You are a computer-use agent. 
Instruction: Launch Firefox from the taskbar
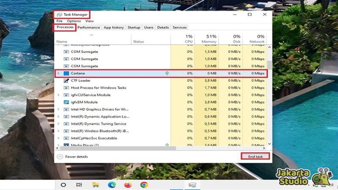[x=128, y=185]
